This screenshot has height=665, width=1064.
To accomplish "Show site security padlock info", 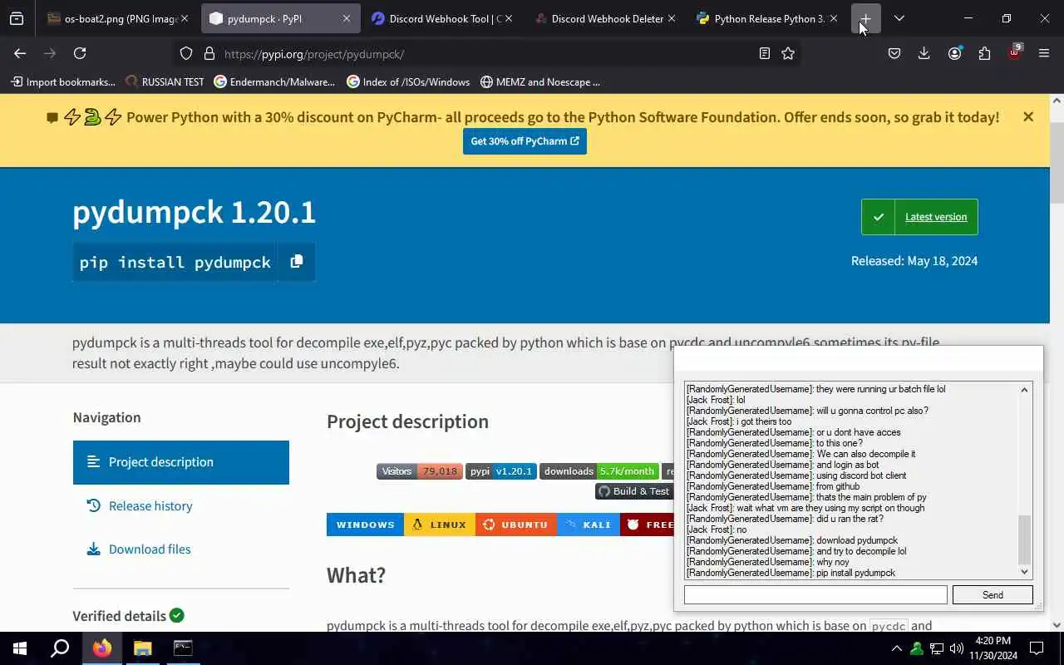I will click(209, 53).
